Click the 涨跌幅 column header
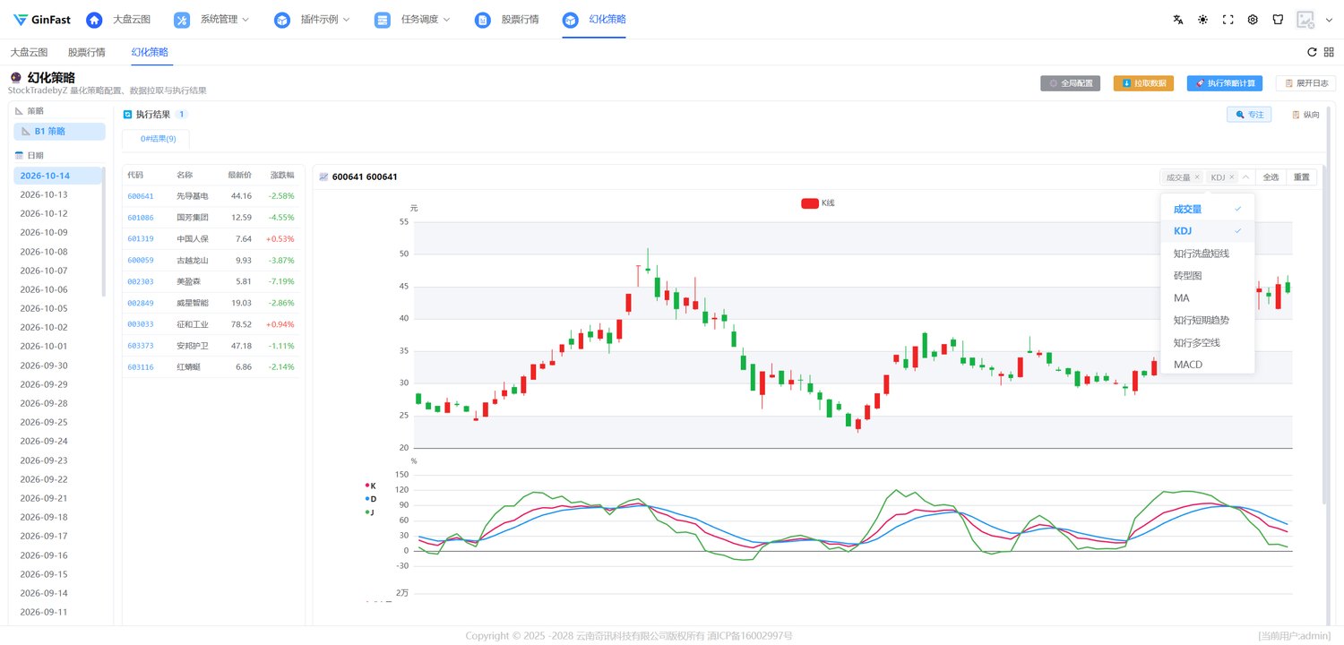 click(282, 175)
